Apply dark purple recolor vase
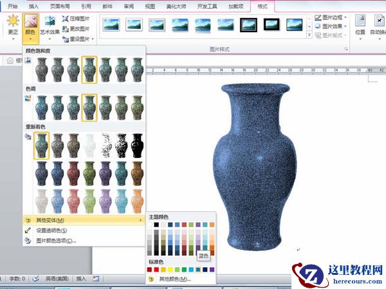Viewport: 386px width, 289px height. pyautogui.click(x=106, y=173)
